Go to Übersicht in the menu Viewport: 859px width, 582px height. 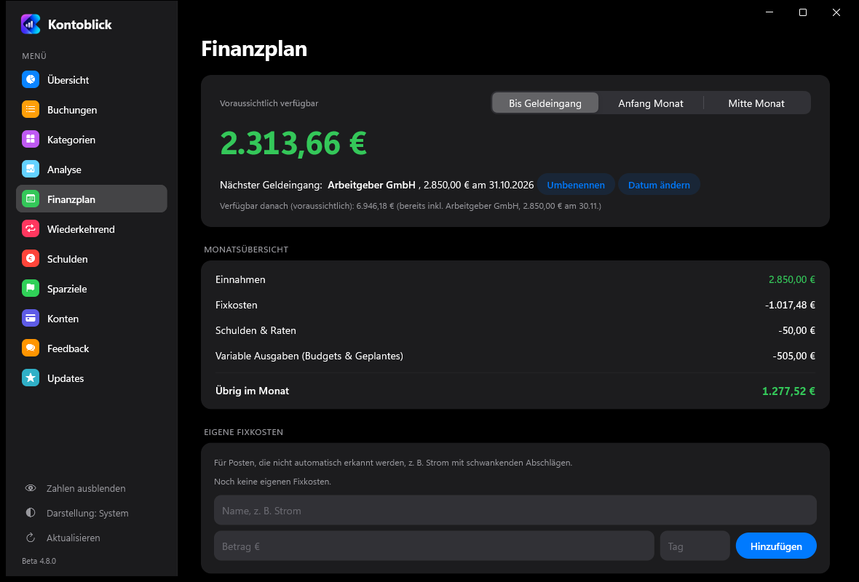pos(92,79)
